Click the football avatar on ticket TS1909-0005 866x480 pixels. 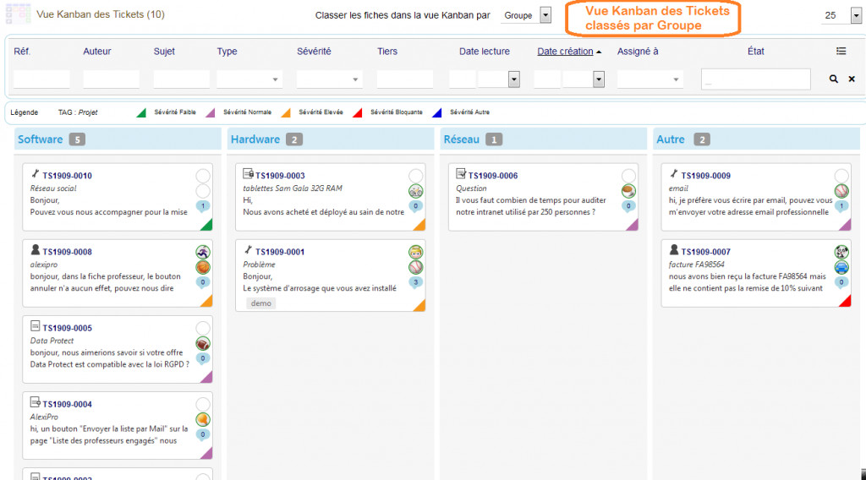[203, 344]
